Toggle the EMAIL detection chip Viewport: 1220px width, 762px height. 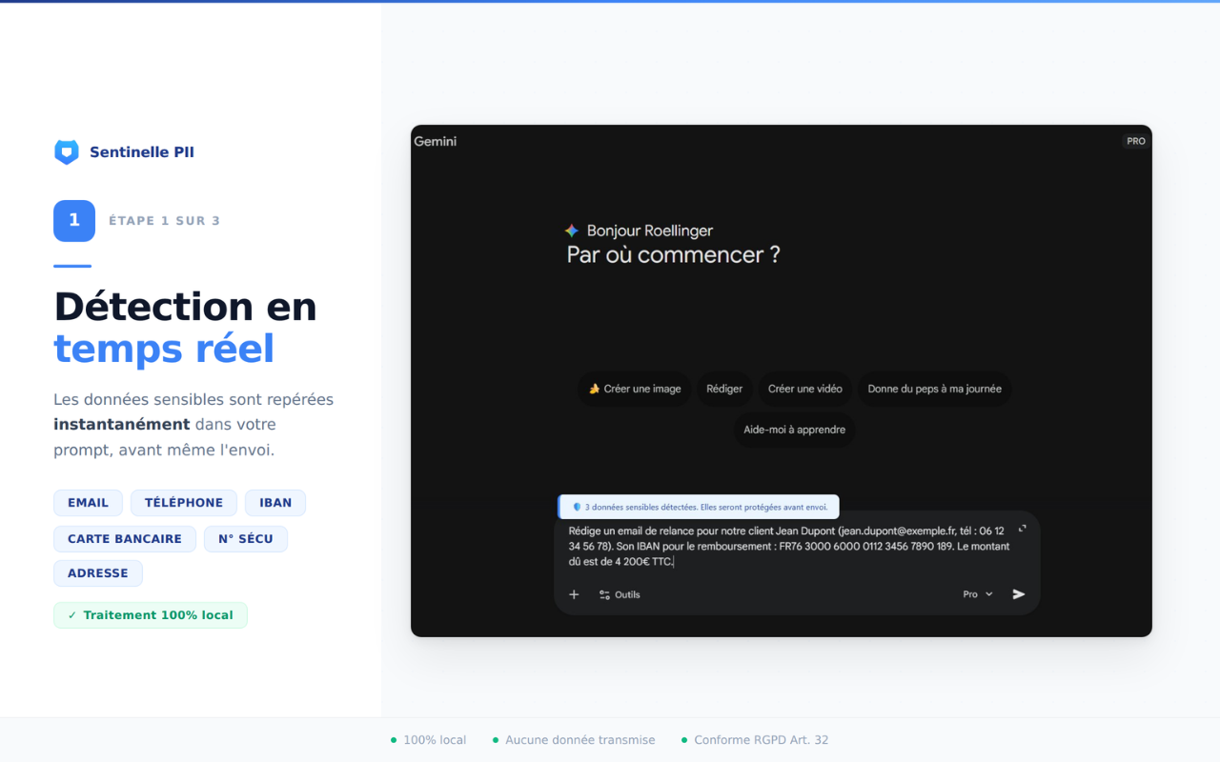pos(88,502)
